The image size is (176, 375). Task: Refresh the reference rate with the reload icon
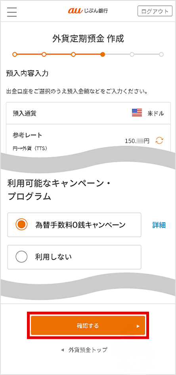pyautogui.click(x=159, y=141)
